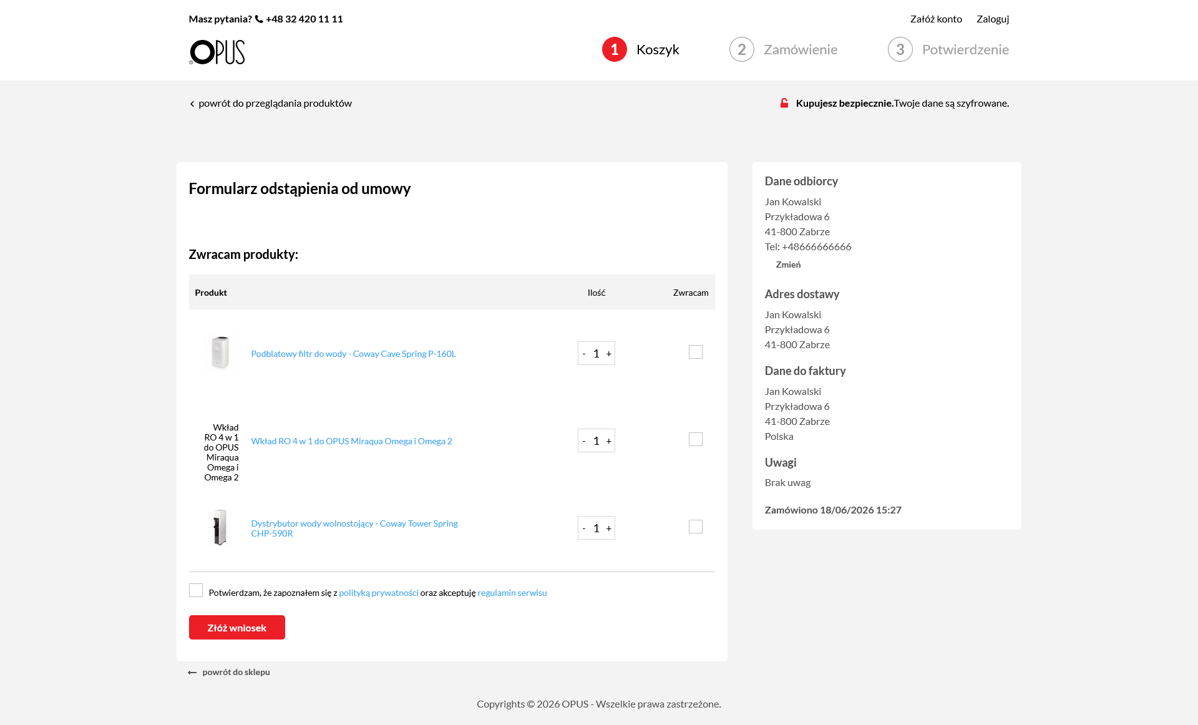Viewport: 1198px width, 725px height.
Task: Open the Coway Tower Spring CHP-590R thumbnail
Action: 220,528
